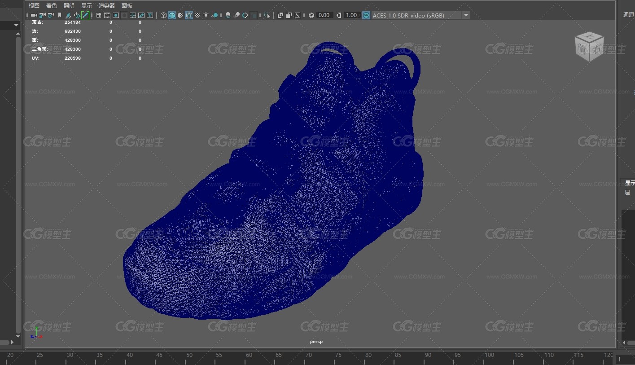The height and width of the screenshot is (365, 635).
Task: Click the Grease Pencil icon
Action: [85, 15]
